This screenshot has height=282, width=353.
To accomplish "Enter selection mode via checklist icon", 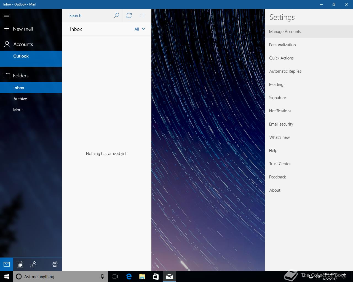I will (142, 15).
